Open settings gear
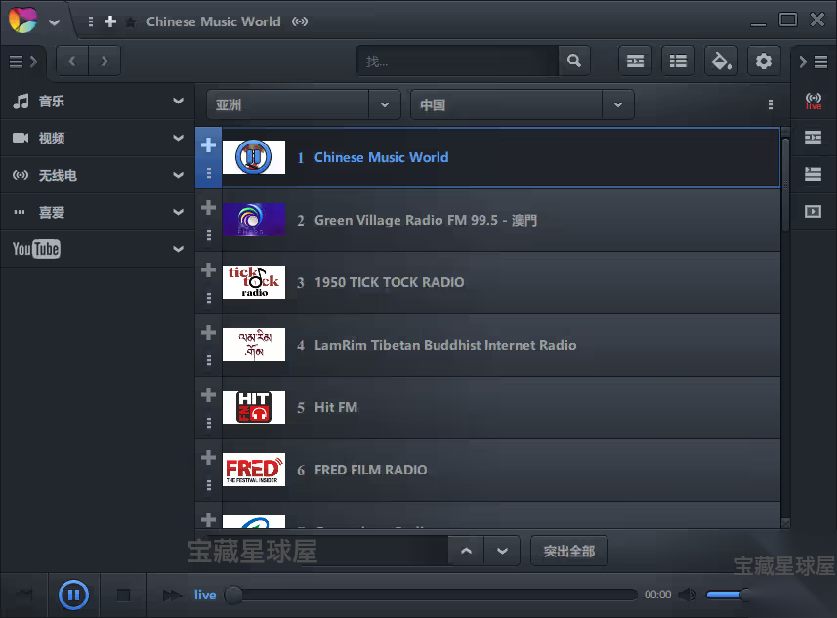 (x=764, y=62)
